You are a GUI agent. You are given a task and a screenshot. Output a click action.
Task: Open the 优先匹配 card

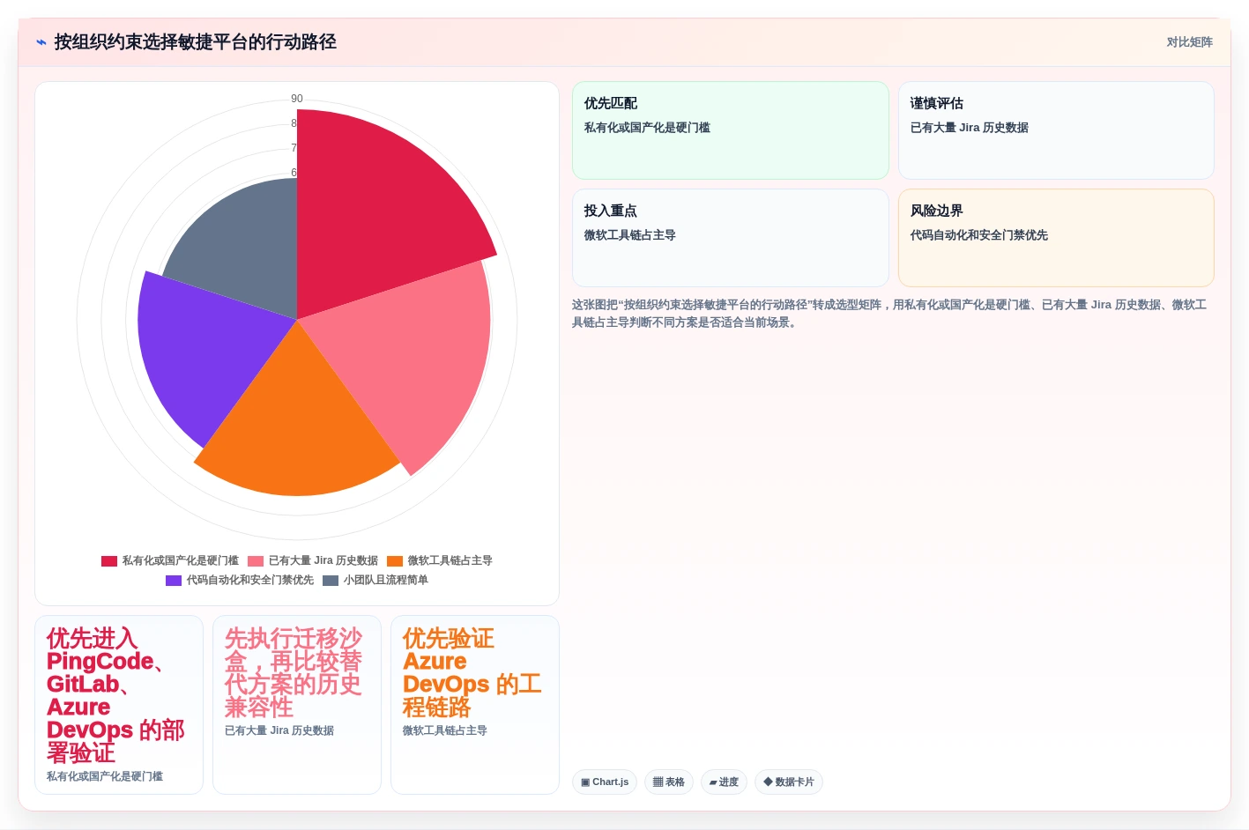click(x=731, y=130)
